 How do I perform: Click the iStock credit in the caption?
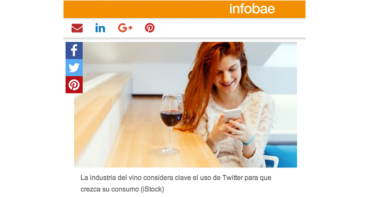(x=153, y=189)
